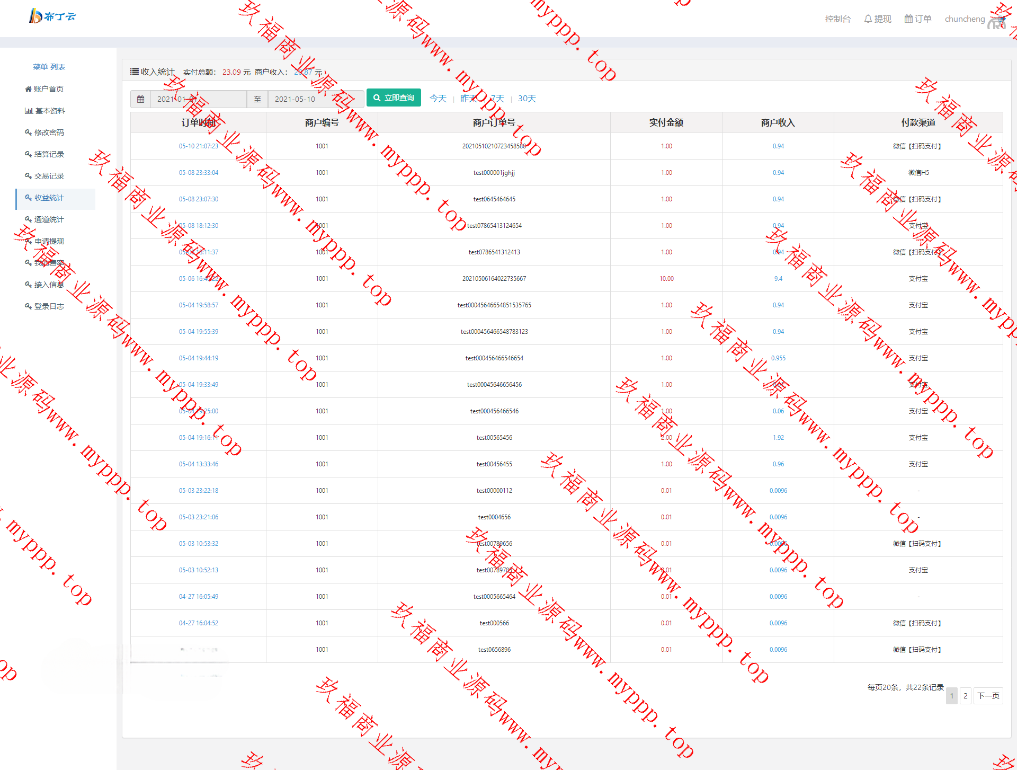
Task: Click the end date field 2021-05-10
Action: click(316, 99)
